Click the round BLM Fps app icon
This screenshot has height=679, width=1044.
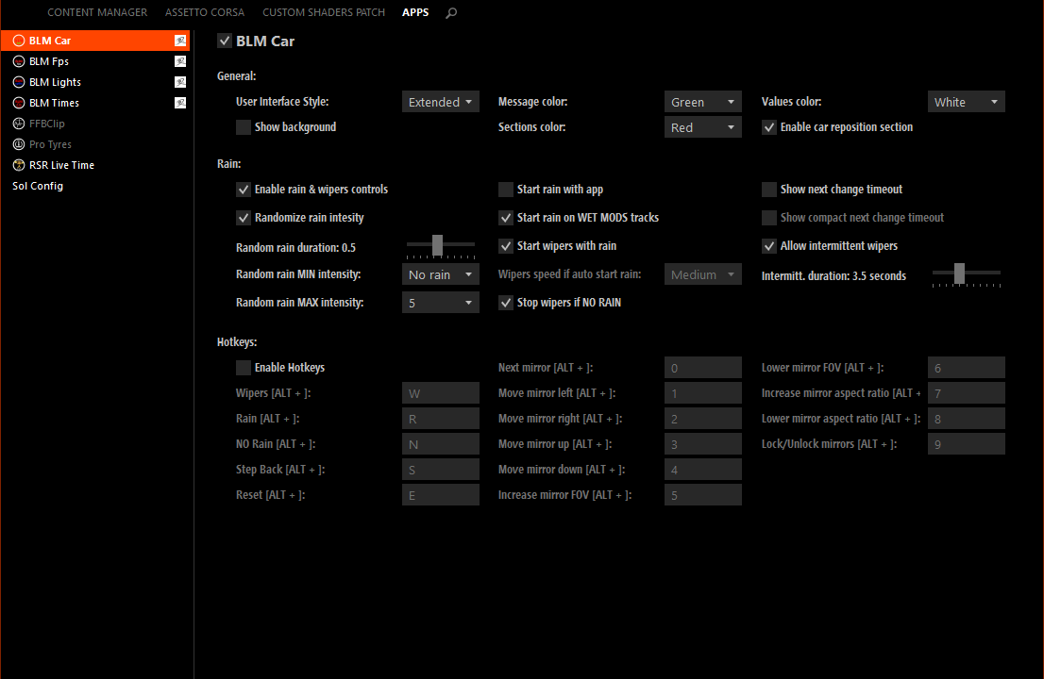pos(19,61)
